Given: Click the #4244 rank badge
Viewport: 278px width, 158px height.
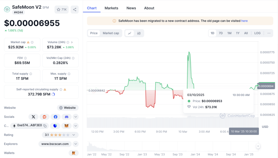Looking at the screenshot, I should tap(18, 12).
